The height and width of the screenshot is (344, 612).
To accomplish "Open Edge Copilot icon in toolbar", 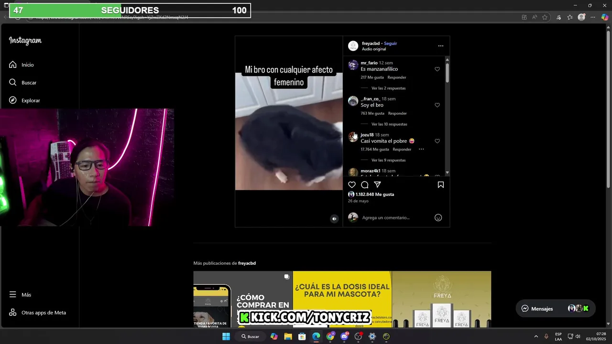I will tap(605, 17).
